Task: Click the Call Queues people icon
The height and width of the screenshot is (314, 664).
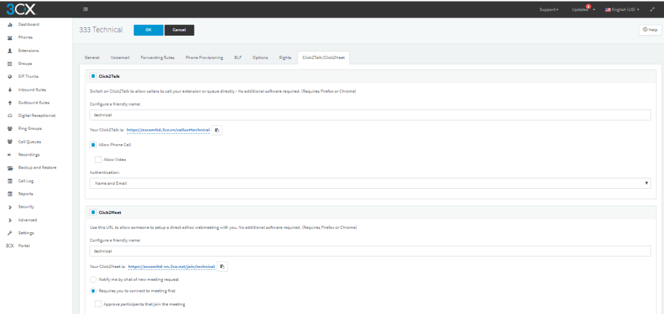Action: (x=10, y=142)
